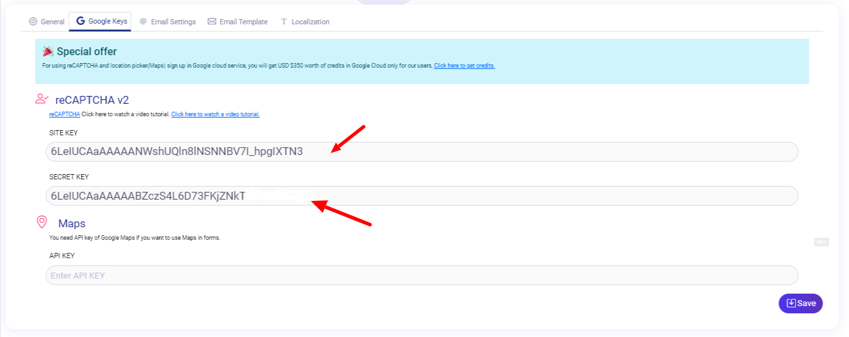Click the 'reCAPTCHA v2' heading
Viewport: 849px width, 337px height.
click(92, 100)
